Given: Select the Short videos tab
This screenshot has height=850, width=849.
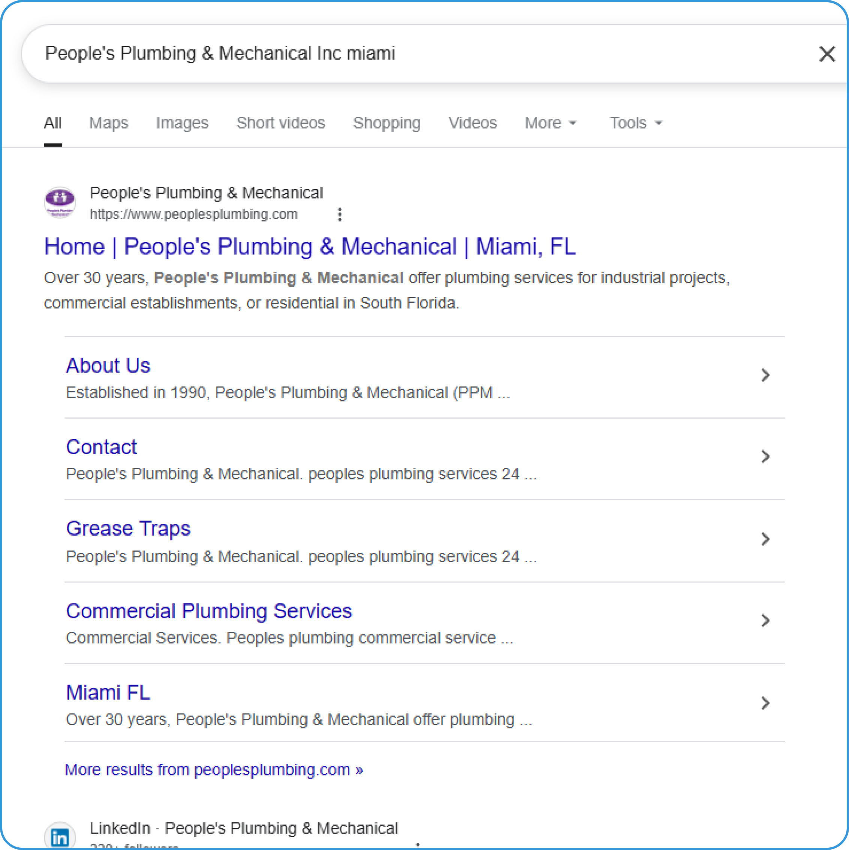Looking at the screenshot, I should pyautogui.click(x=280, y=123).
